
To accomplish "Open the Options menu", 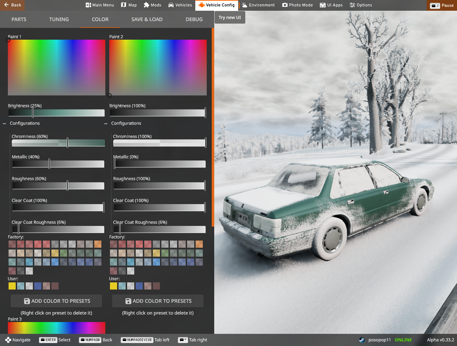I will point(361,5).
